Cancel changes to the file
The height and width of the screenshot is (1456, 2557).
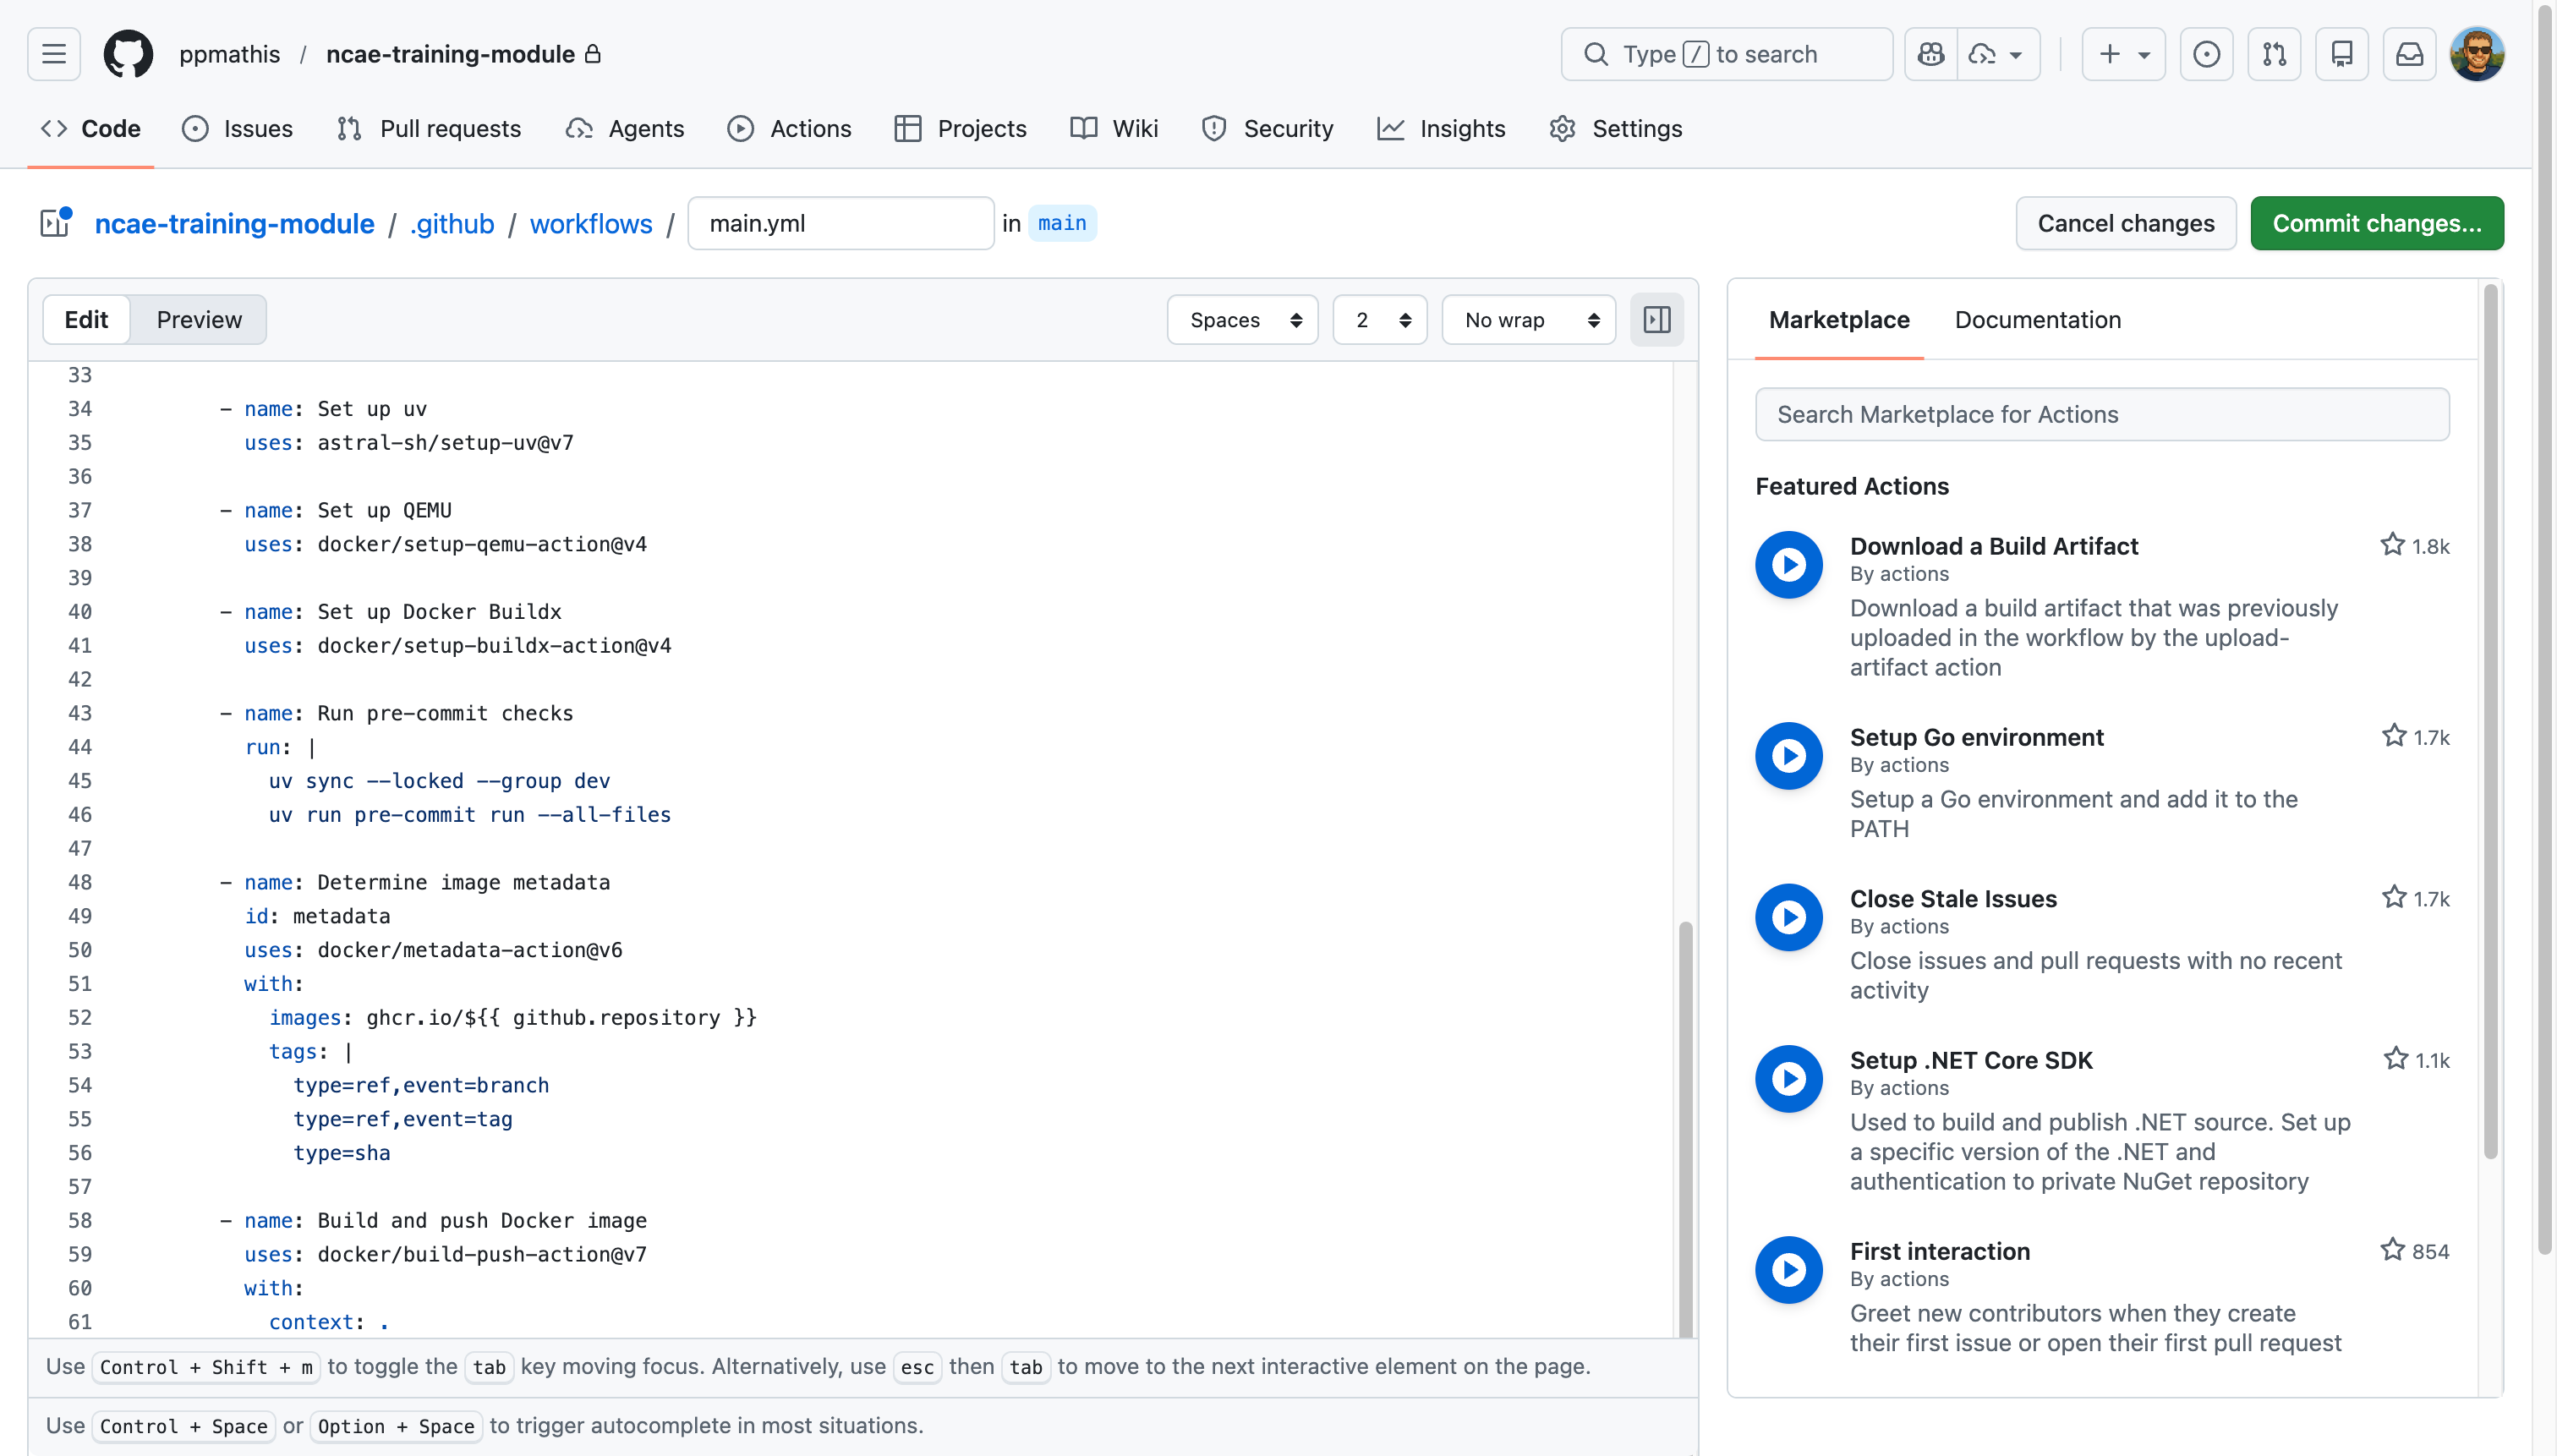click(2126, 223)
